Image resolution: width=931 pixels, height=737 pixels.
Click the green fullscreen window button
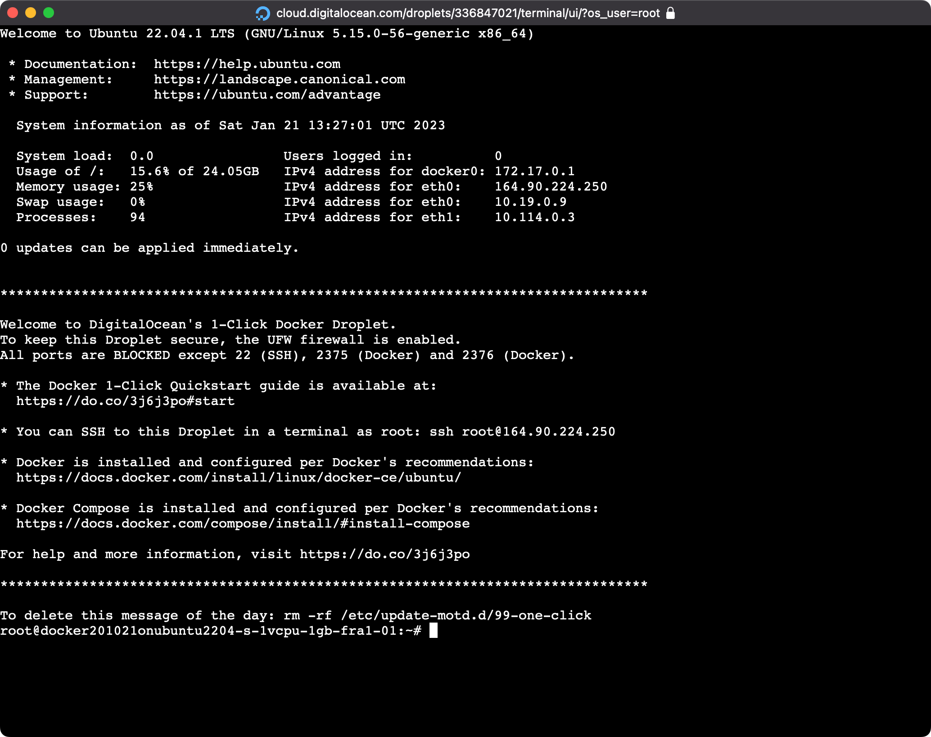tap(49, 13)
